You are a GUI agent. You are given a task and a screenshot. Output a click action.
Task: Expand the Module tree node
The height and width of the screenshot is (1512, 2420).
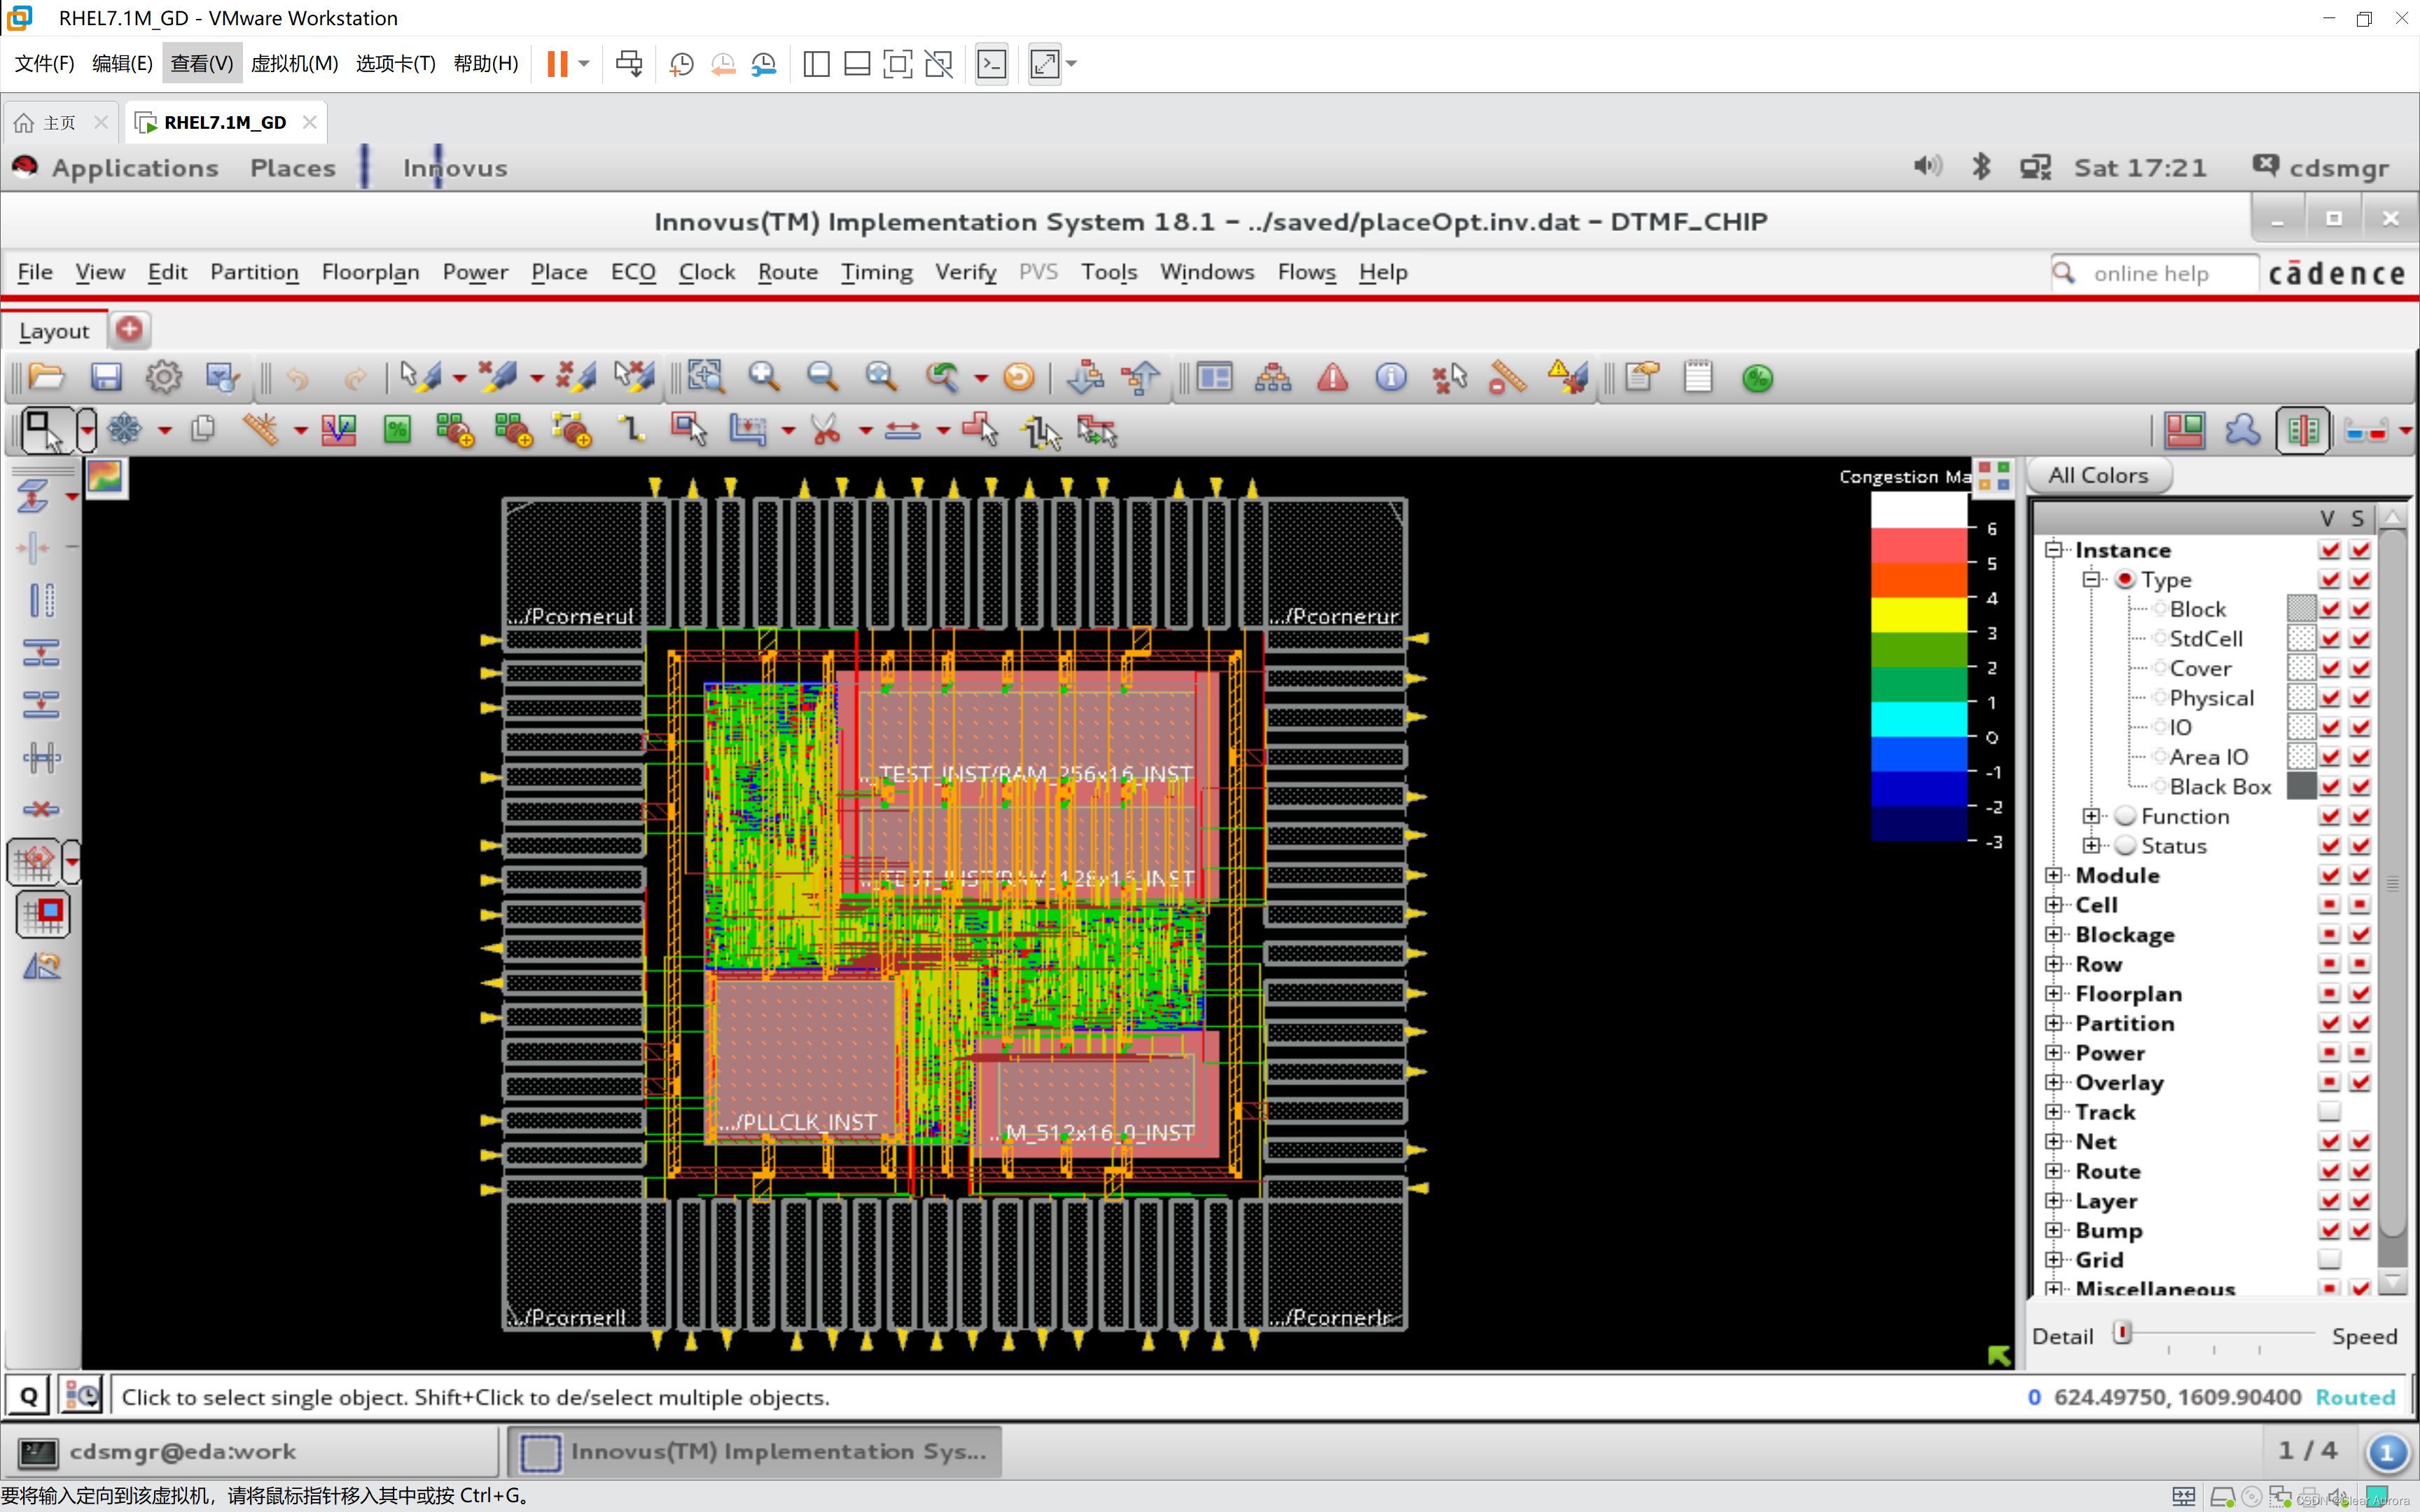[x=2054, y=875]
